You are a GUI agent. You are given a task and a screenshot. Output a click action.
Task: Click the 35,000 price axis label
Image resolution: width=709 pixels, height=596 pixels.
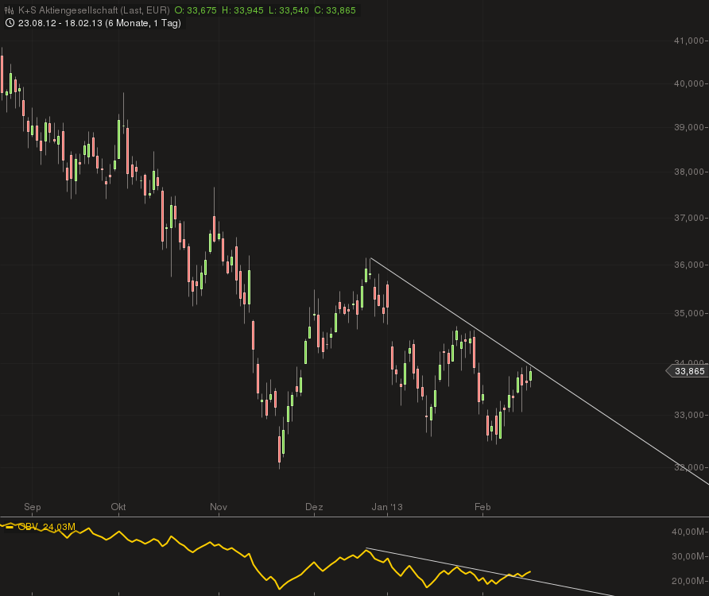pyautogui.click(x=688, y=313)
